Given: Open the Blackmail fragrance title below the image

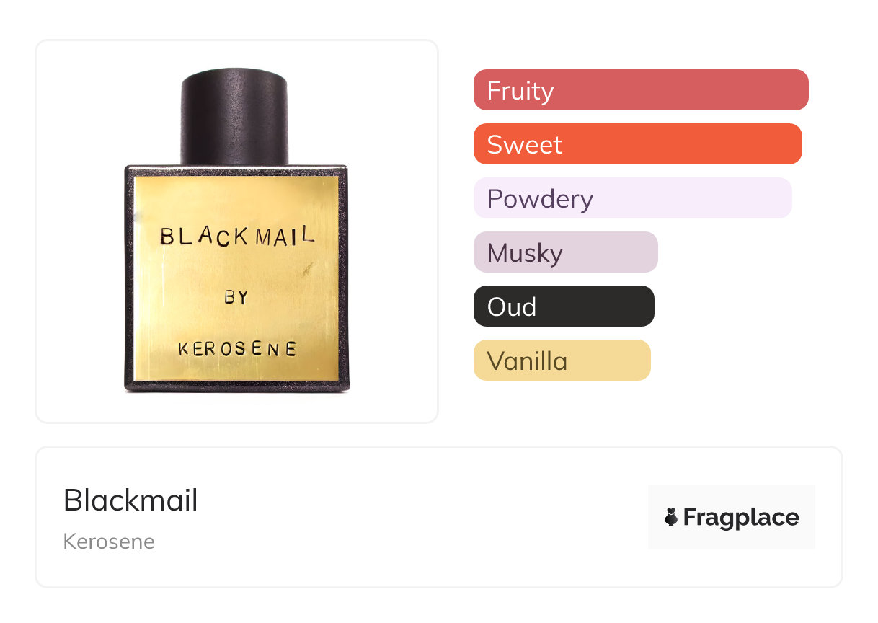Looking at the screenshot, I should pos(130,500).
